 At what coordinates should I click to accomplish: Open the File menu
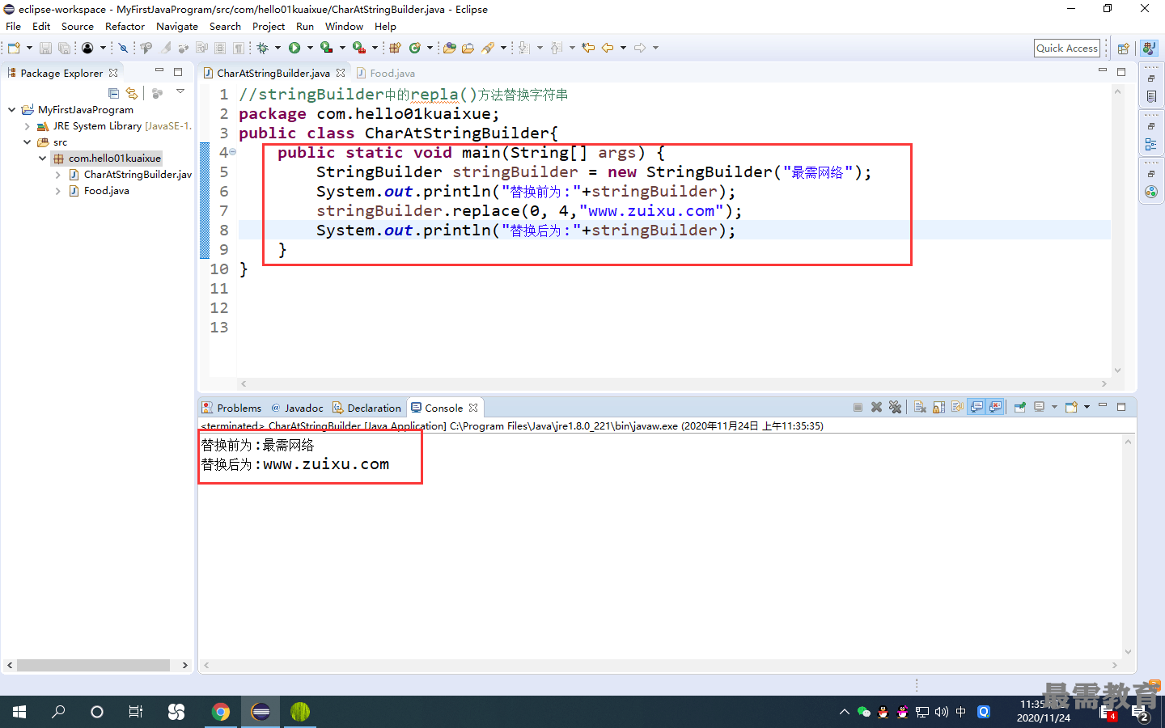(x=14, y=26)
